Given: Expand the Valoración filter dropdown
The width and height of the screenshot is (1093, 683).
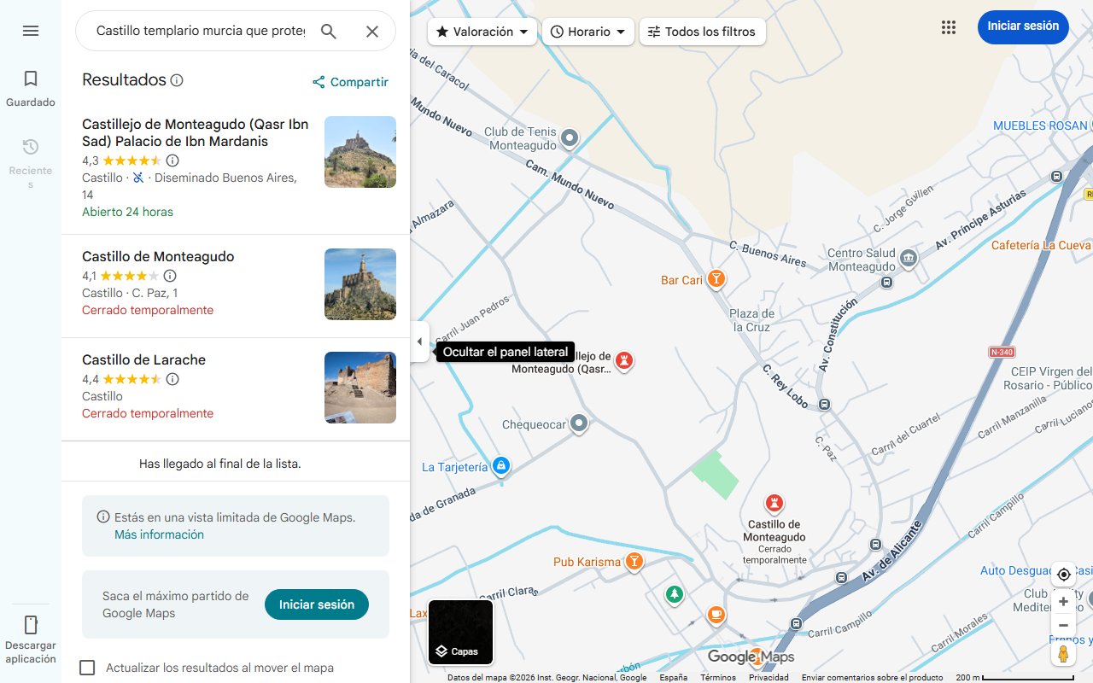Looking at the screenshot, I should coord(482,32).
